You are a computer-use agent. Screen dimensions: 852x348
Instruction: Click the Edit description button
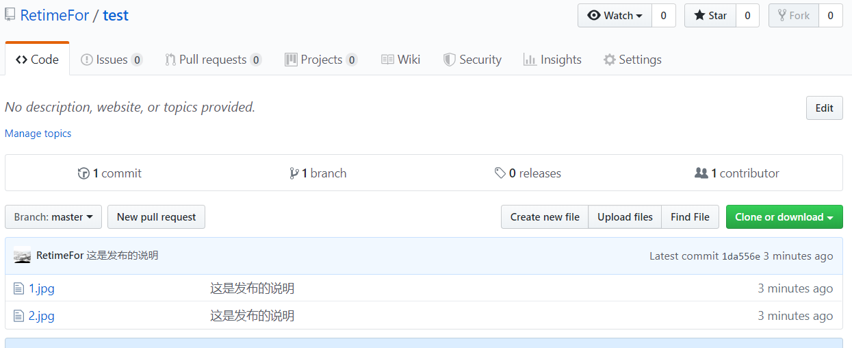(x=824, y=108)
